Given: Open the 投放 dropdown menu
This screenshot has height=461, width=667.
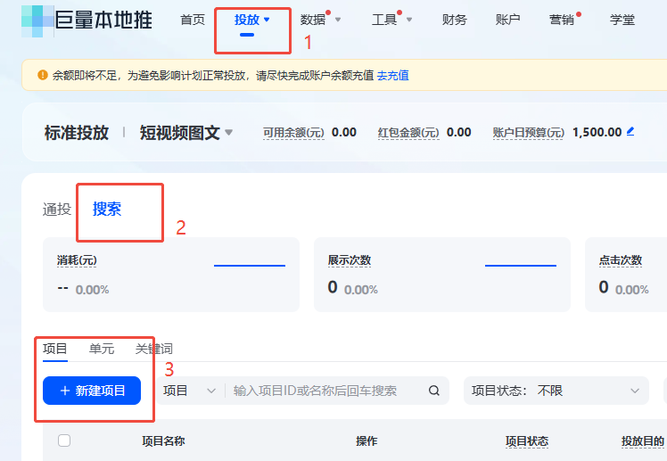Looking at the screenshot, I should pyautogui.click(x=252, y=20).
